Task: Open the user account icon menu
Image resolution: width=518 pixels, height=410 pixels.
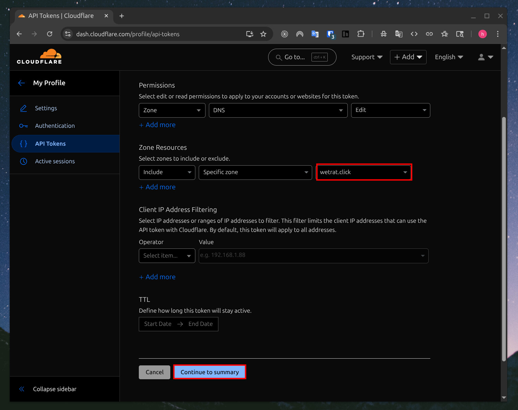Action: click(x=485, y=57)
